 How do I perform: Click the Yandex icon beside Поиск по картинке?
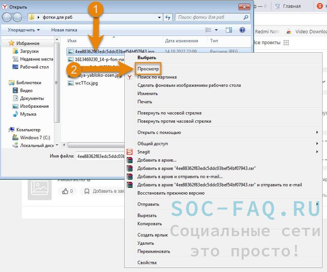point(130,77)
